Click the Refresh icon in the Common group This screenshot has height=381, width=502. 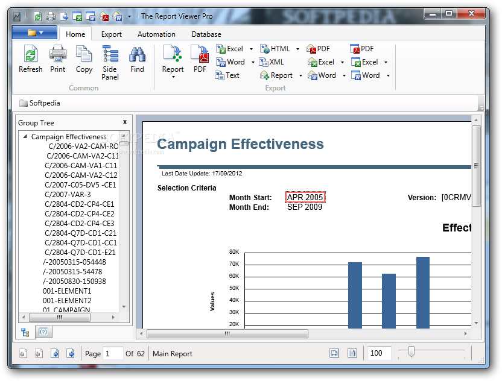[x=30, y=54]
